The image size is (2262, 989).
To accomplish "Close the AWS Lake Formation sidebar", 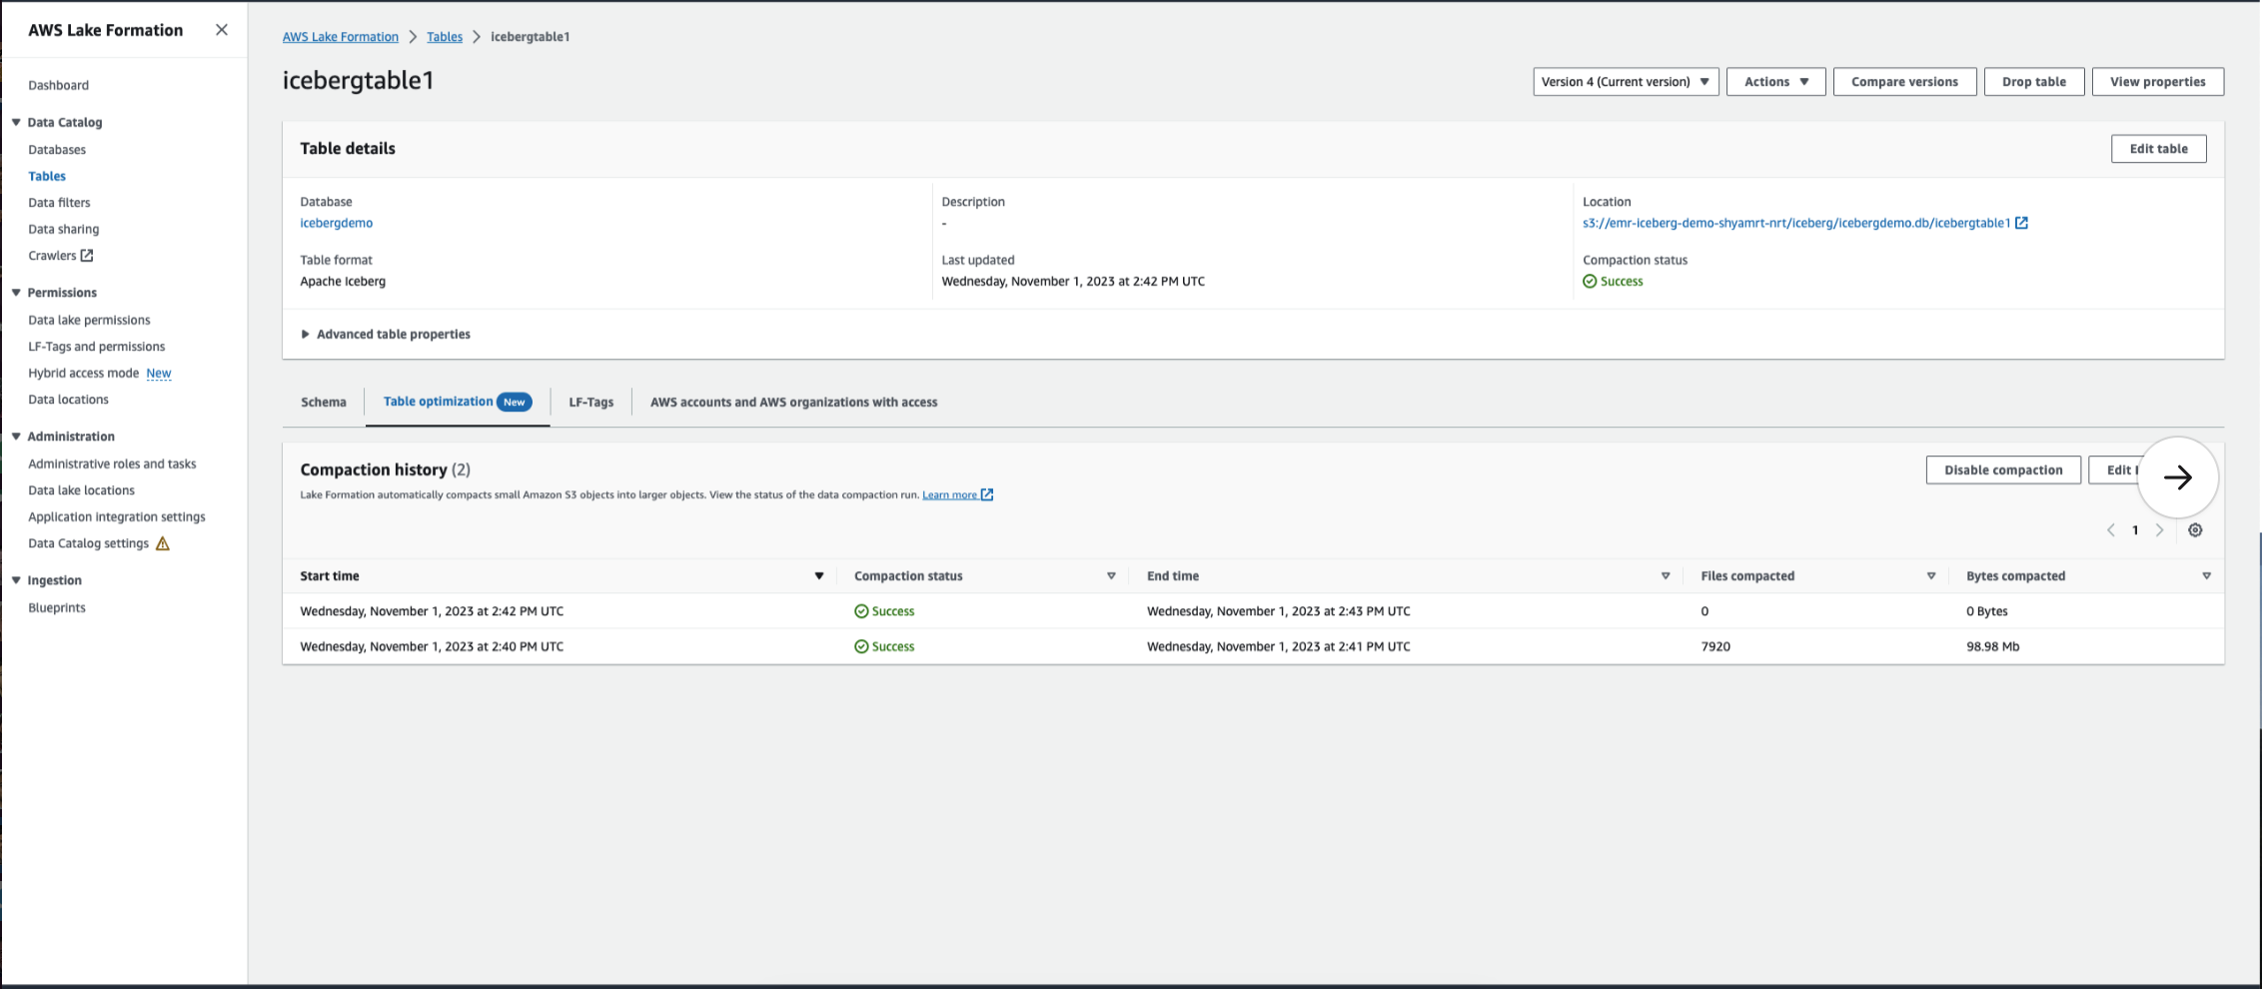I will tap(222, 30).
